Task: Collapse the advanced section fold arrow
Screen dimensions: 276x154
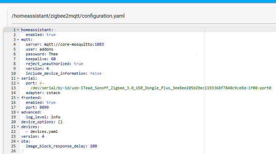Action: pos(18,112)
